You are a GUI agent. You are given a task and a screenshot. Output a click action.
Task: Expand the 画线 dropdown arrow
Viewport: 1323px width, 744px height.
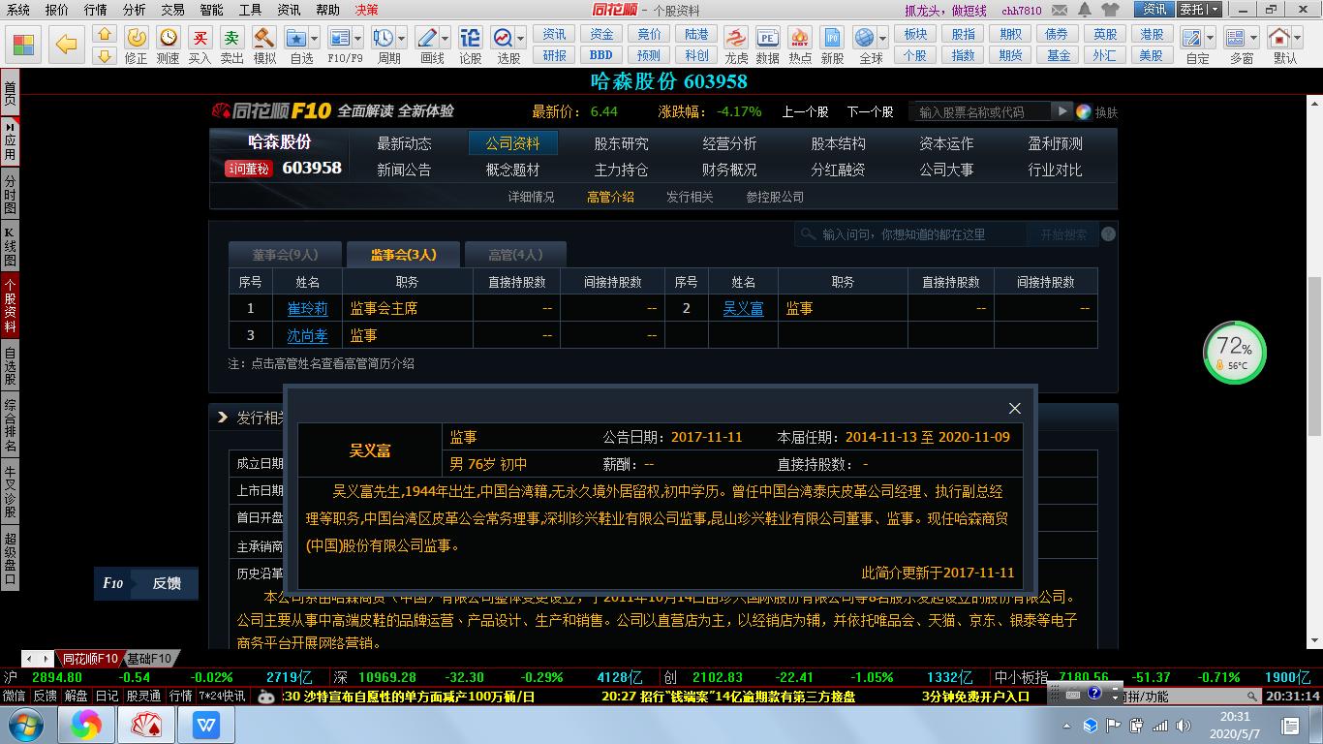coord(446,39)
